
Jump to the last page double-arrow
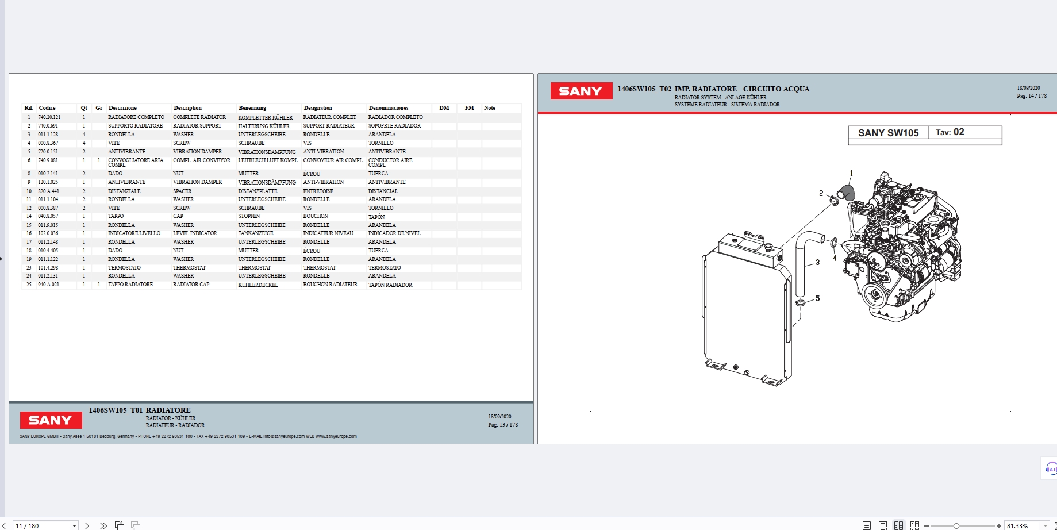103,525
